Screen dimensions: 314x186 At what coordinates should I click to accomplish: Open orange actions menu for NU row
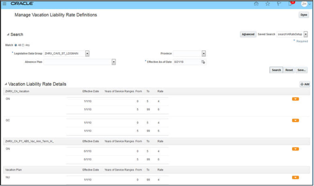[x=295, y=178]
